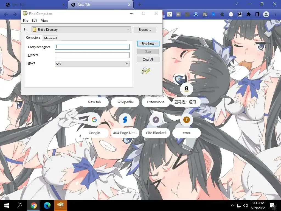Click the Owner input field

[x=92, y=55]
